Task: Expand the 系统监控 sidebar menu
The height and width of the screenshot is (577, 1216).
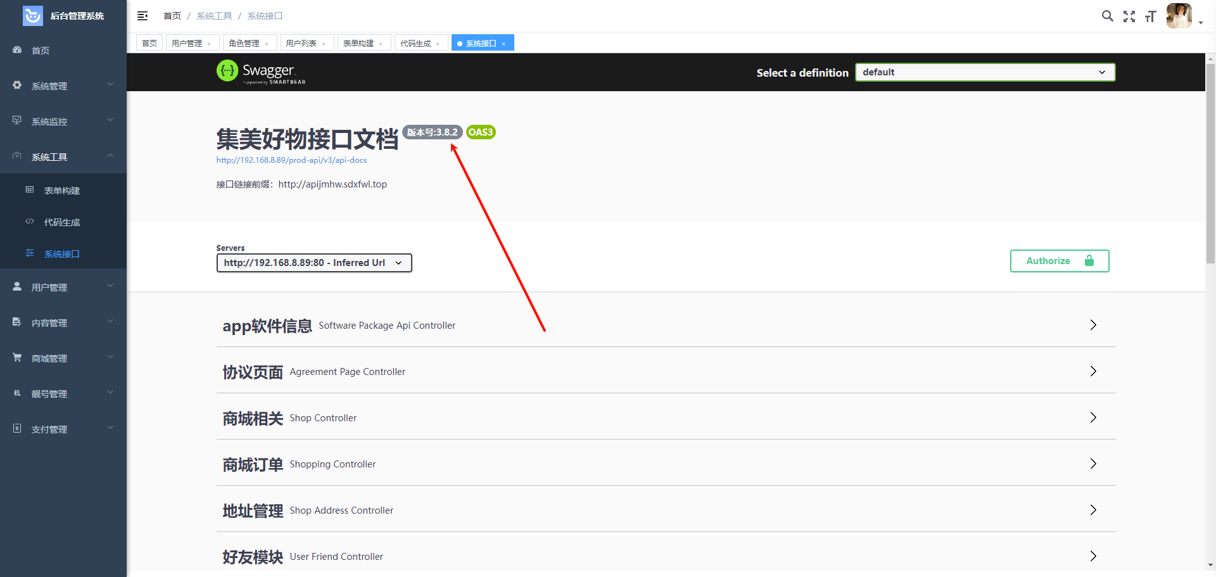Action: 63,121
